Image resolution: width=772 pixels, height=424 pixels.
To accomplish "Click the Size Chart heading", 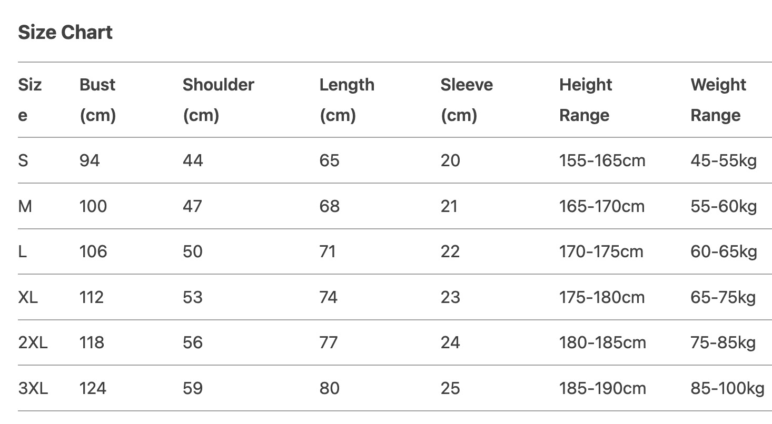I will coord(65,33).
